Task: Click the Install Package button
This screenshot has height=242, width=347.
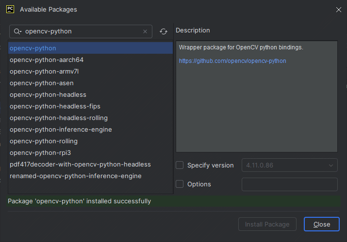Action: 267,224
